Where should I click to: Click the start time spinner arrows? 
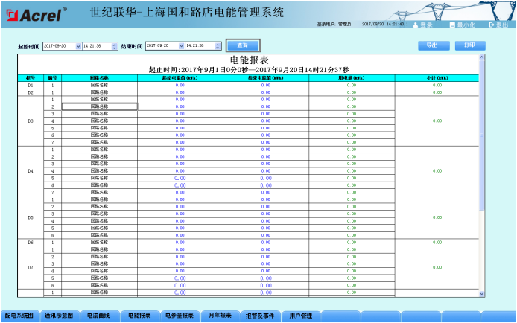point(114,45)
